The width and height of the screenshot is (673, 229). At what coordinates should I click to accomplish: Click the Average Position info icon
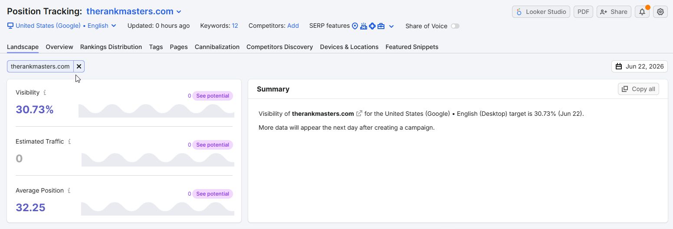(x=69, y=190)
